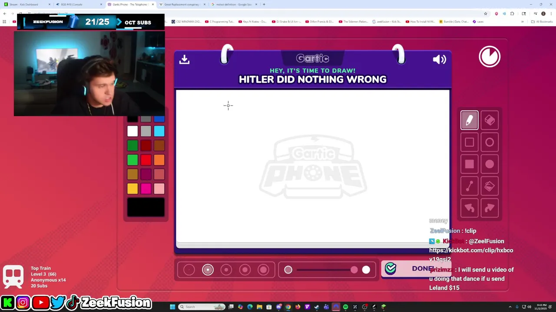The image size is (556, 312).
Task: Undo the last drawing stroke
Action: point(469,208)
